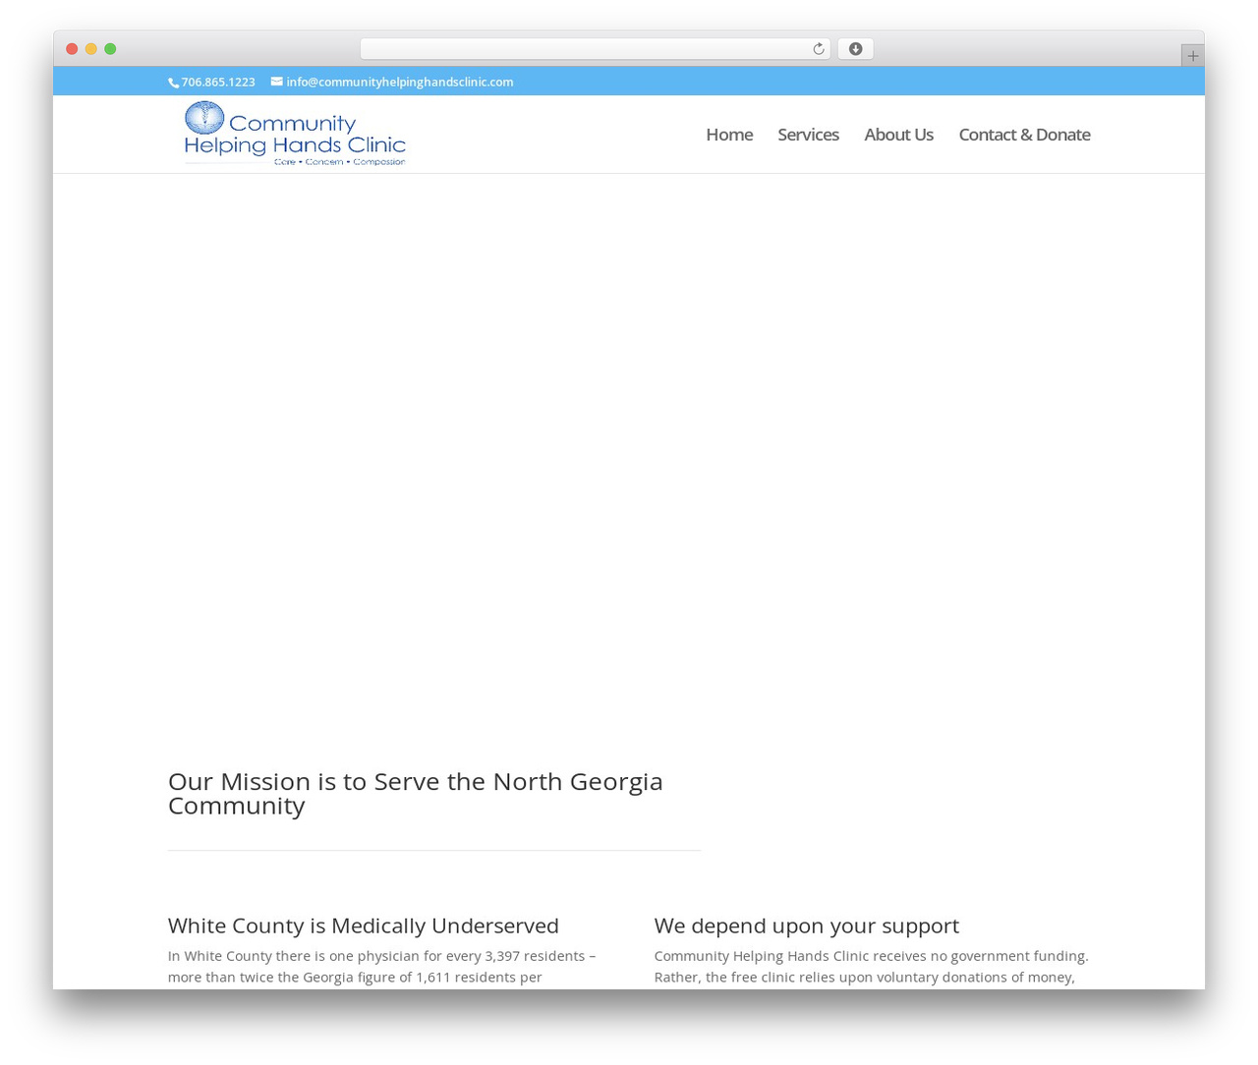Click the paragraph starting "In White County there is one physician"
Image resolution: width=1258 pixels, height=1065 pixels.
(x=382, y=967)
